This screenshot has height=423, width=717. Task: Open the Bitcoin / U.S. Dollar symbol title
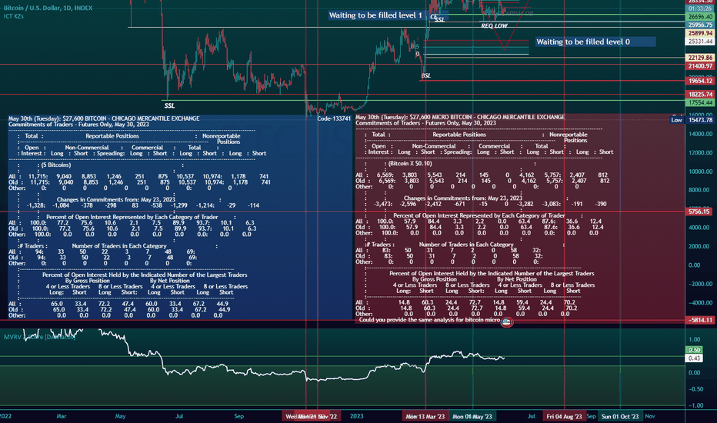click(48, 8)
